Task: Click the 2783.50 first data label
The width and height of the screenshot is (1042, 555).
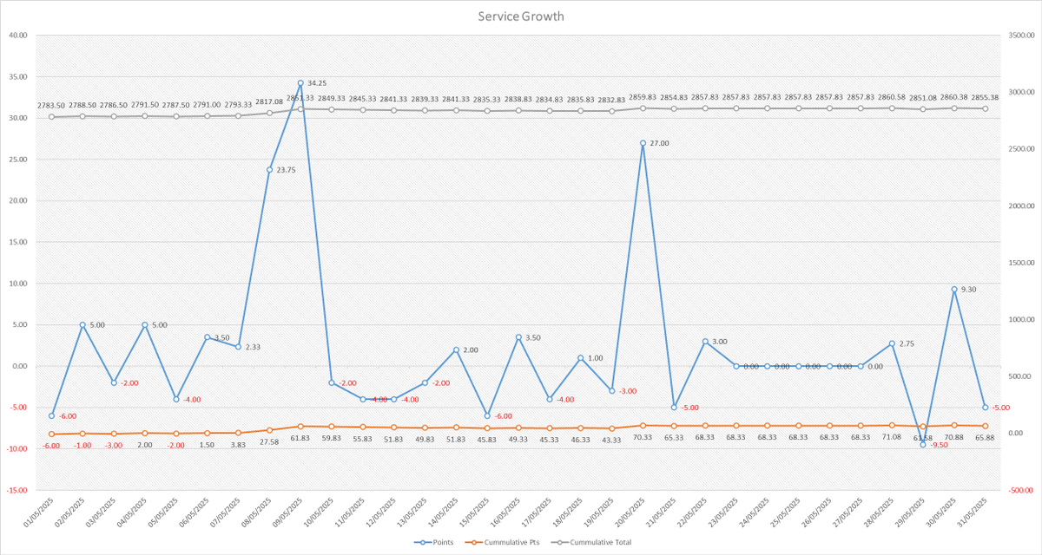Action: [x=49, y=105]
